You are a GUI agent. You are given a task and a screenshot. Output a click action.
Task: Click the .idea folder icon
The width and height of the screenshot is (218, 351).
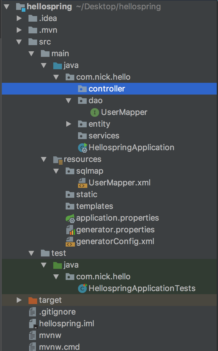coord(33,18)
